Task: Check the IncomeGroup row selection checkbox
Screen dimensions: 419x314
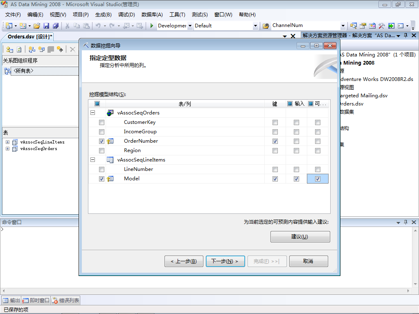Action: (x=101, y=132)
